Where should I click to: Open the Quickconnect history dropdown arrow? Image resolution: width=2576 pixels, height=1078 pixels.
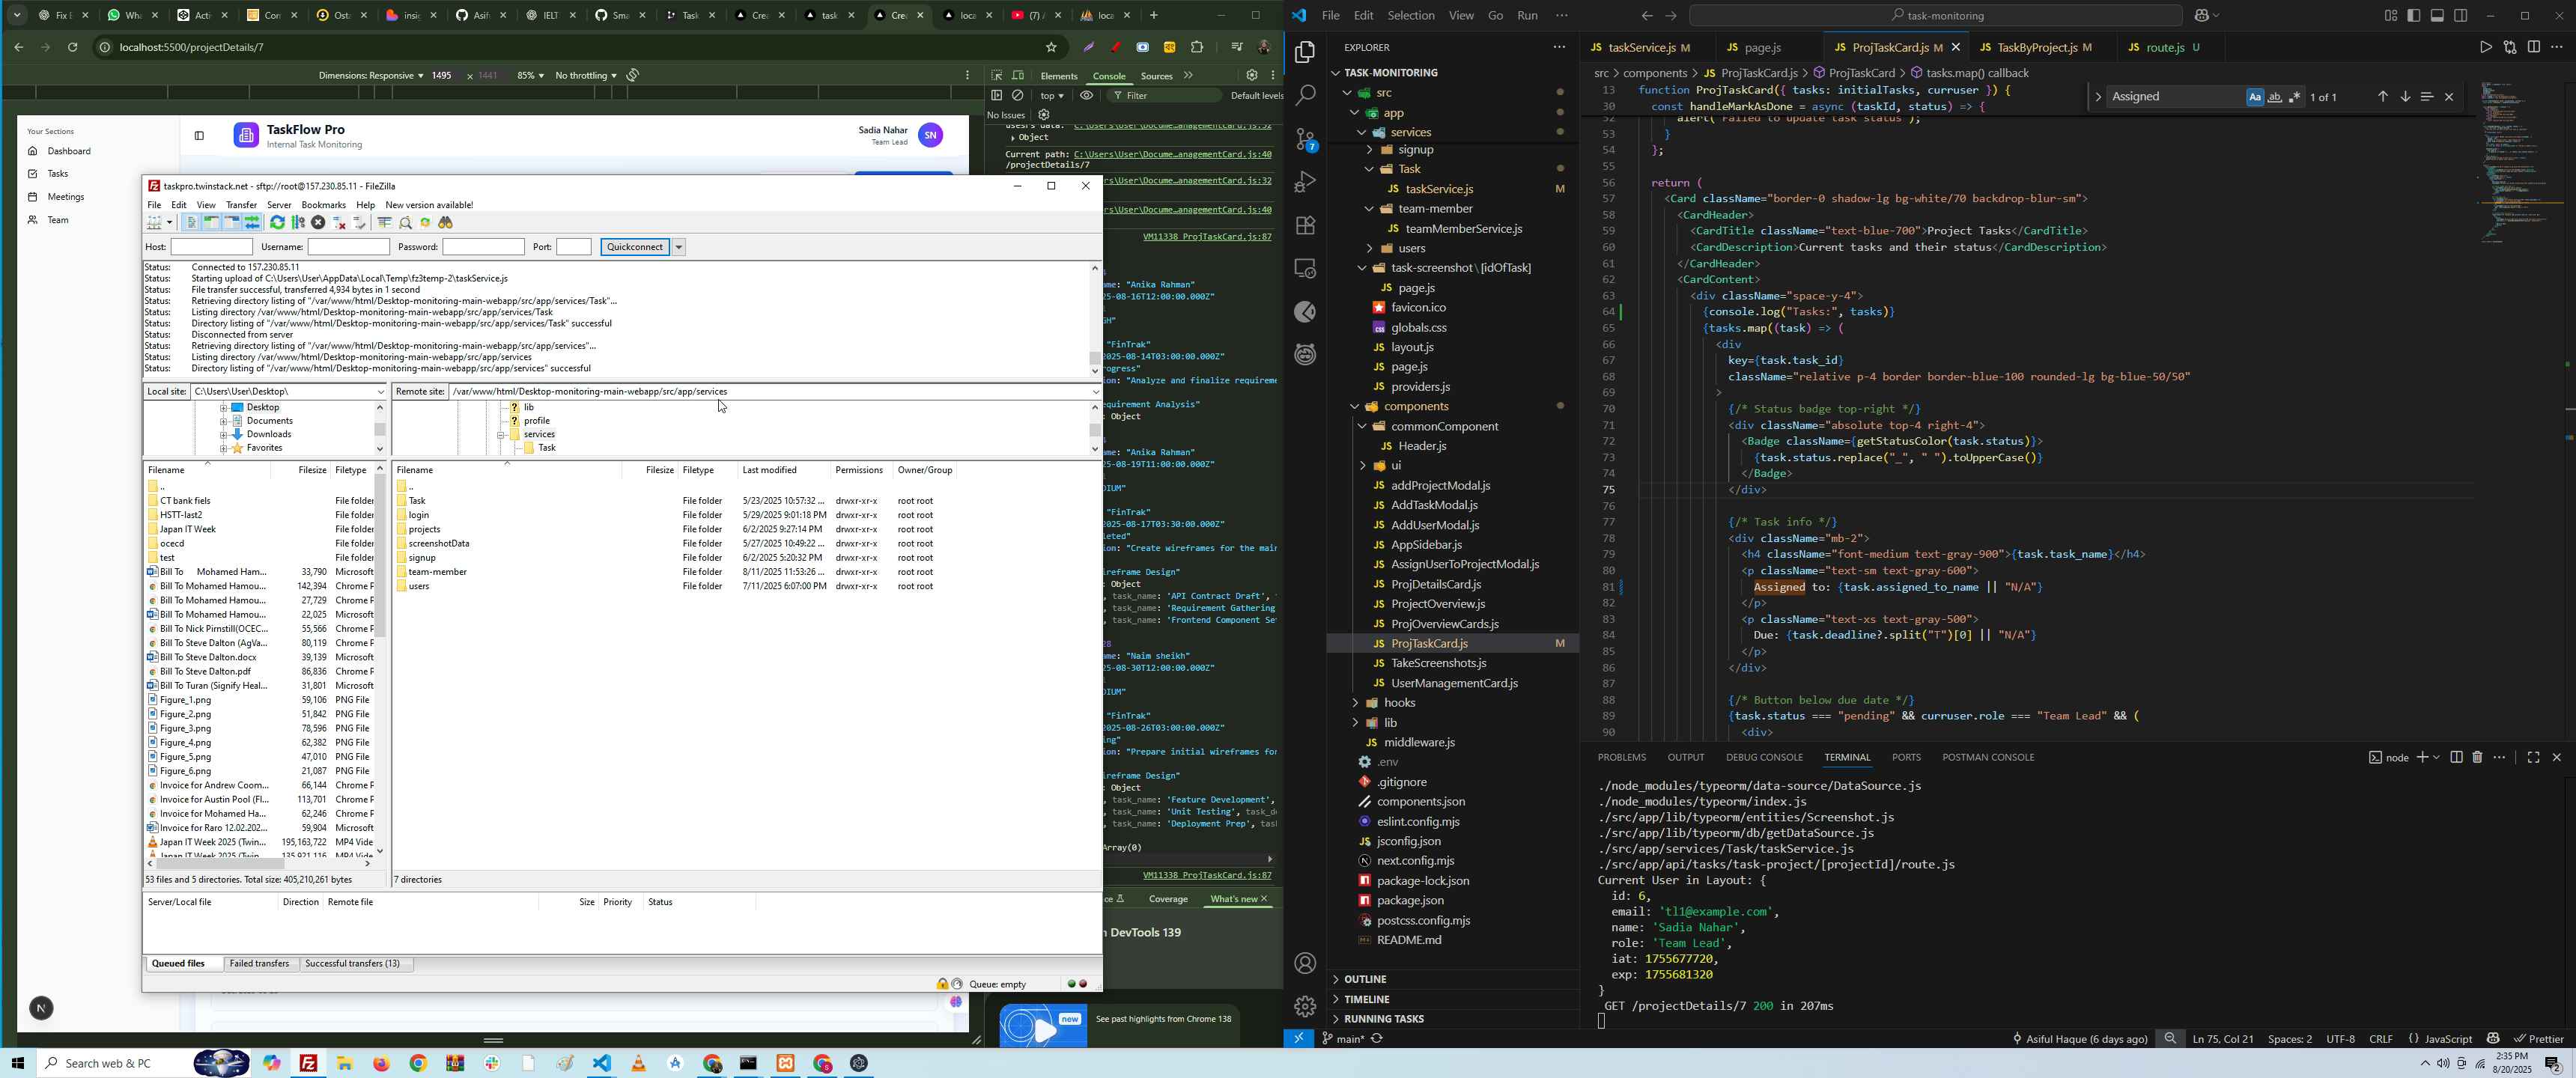(679, 247)
